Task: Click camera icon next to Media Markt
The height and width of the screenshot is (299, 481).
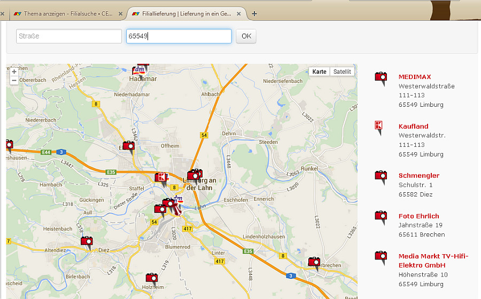Action: (x=381, y=257)
